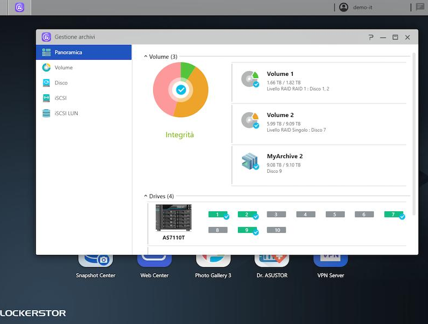Open VPN Server desktop app
428x324 pixels.
331,266
